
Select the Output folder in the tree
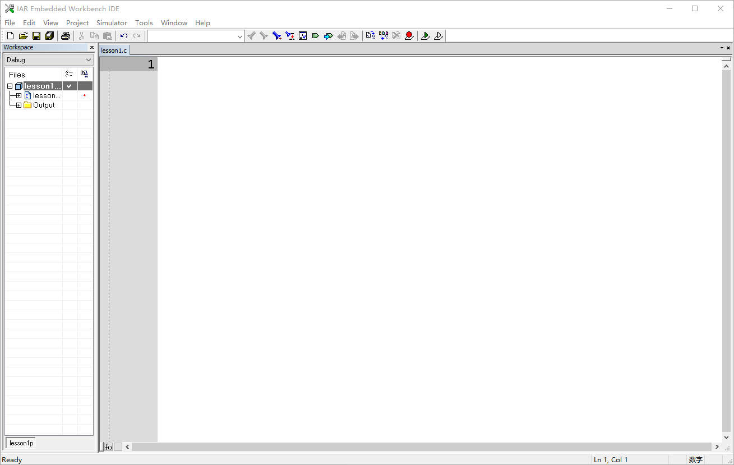click(x=44, y=105)
